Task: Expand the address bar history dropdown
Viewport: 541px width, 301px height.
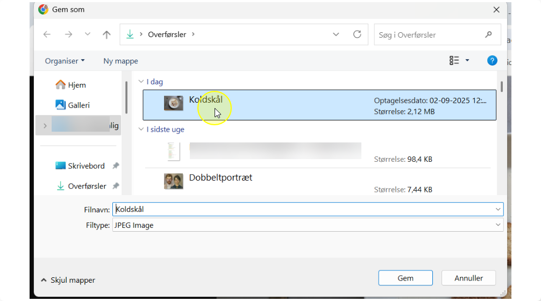Action: tap(336, 34)
